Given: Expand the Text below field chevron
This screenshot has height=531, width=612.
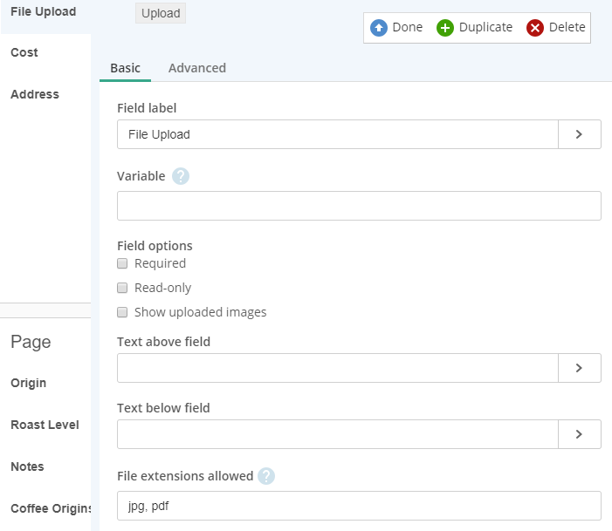Looking at the screenshot, I should coord(579,434).
